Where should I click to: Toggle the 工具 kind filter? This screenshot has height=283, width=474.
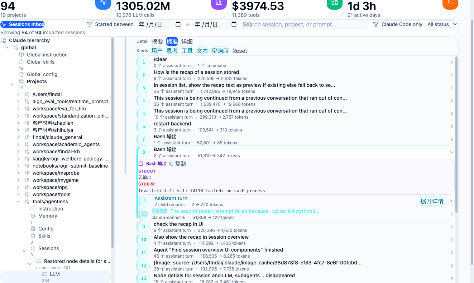(187, 51)
